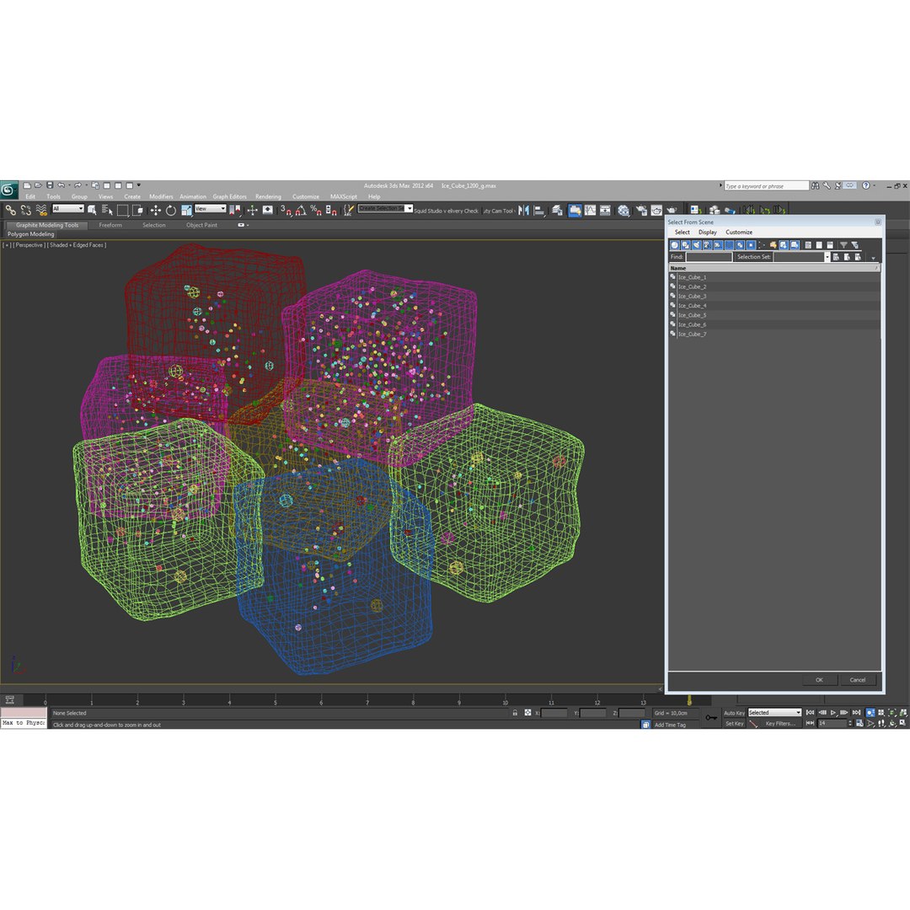Toggle the Angle Snap icon
This screenshot has width=910, height=910.
(301, 210)
